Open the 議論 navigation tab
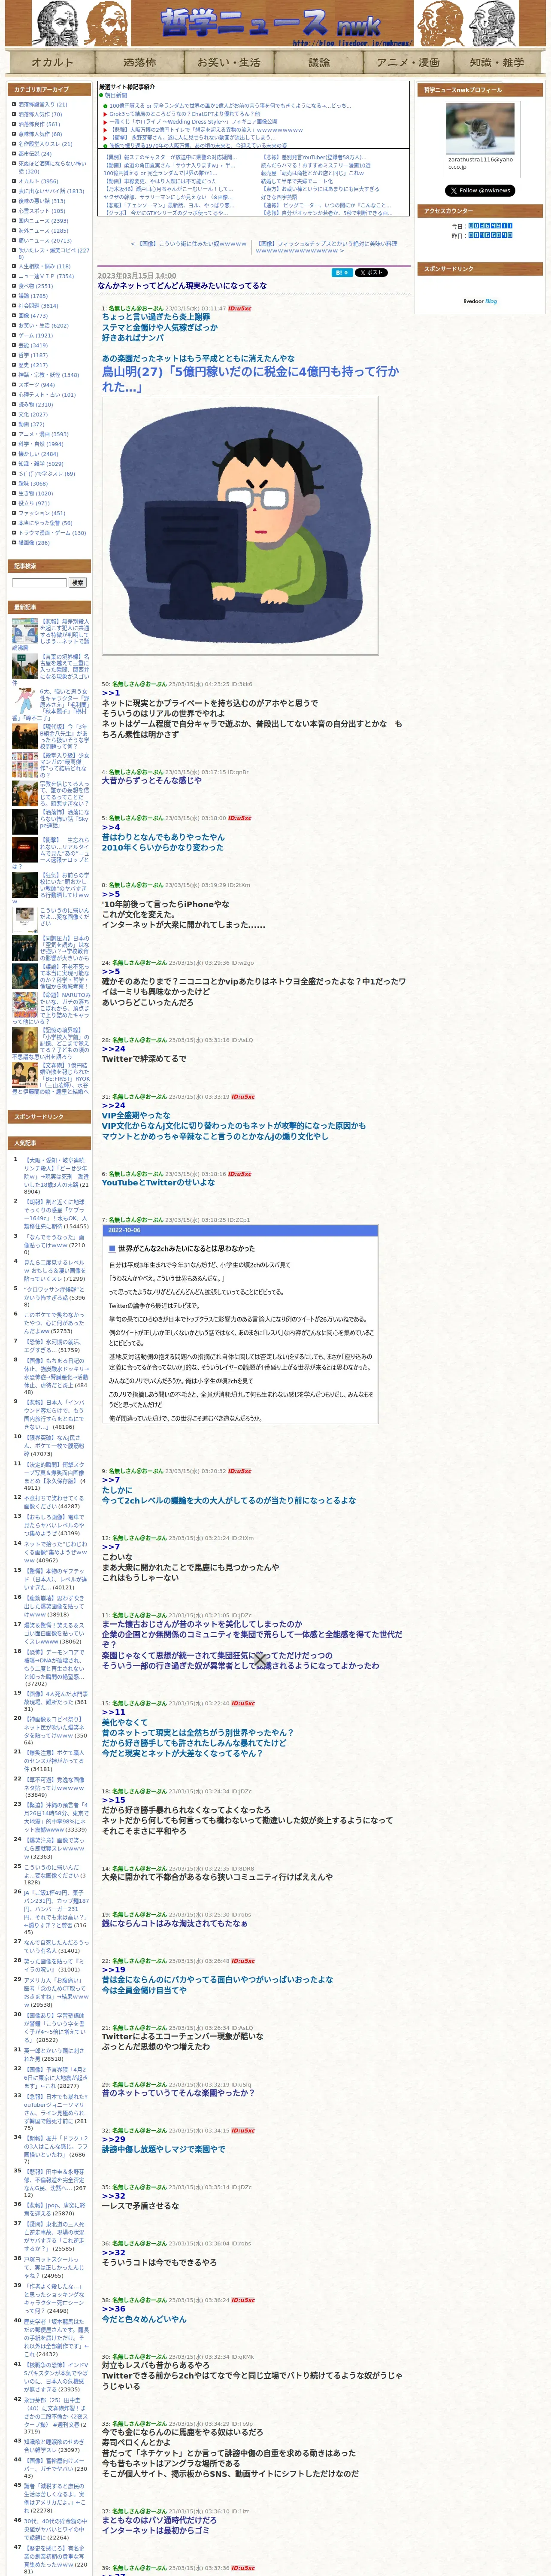The image size is (551, 2576). [318, 62]
